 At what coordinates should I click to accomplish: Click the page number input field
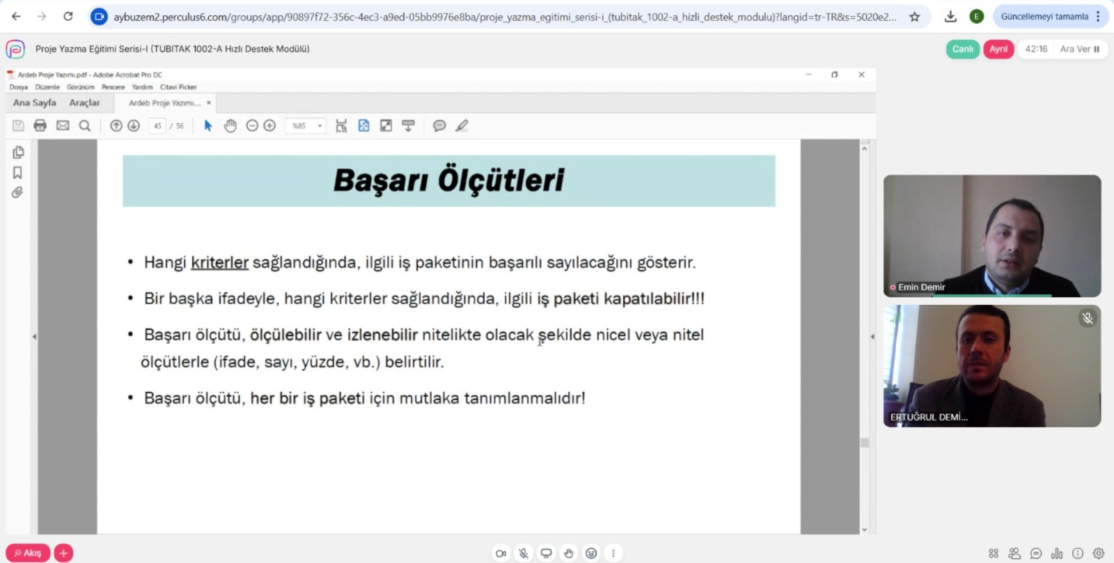[157, 126]
